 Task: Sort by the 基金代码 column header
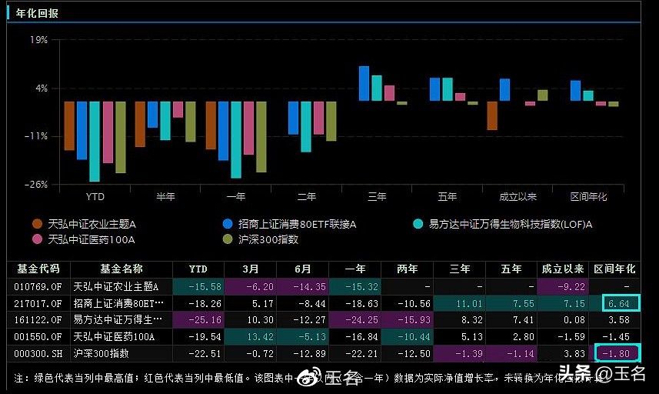coord(38,269)
